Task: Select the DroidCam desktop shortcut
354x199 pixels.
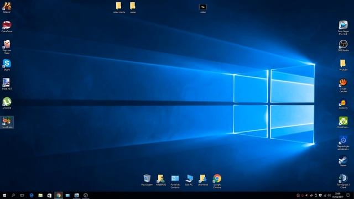Action: tap(343, 123)
